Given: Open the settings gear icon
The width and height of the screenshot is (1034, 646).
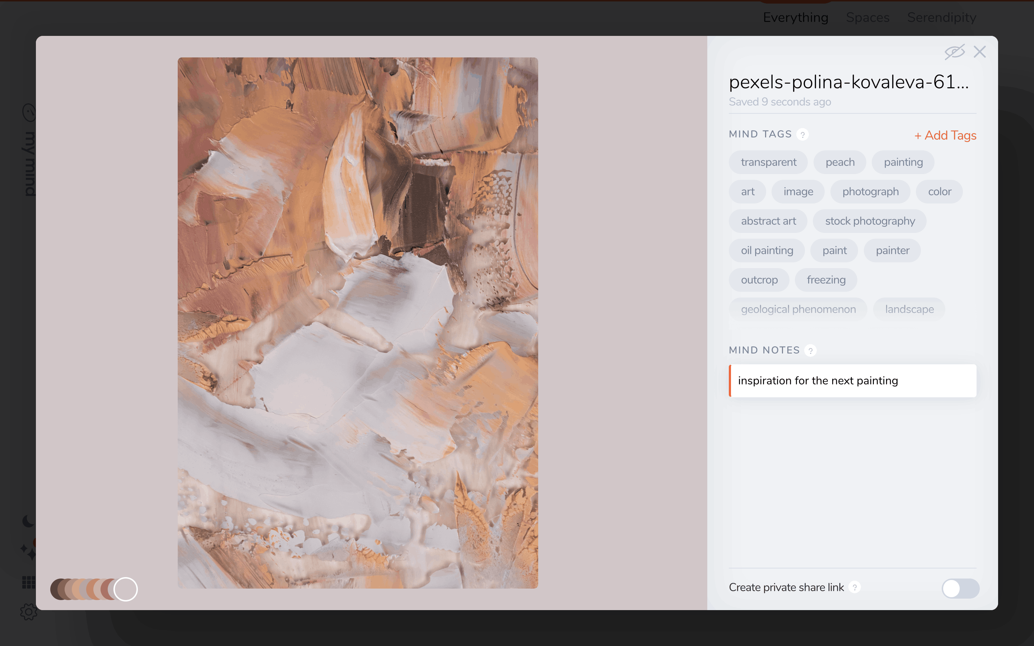Looking at the screenshot, I should coord(29,612).
